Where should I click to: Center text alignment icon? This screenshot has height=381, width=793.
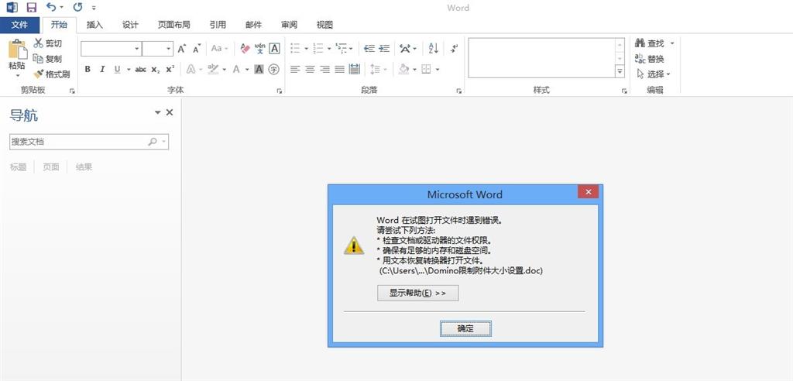pos(310,70)
